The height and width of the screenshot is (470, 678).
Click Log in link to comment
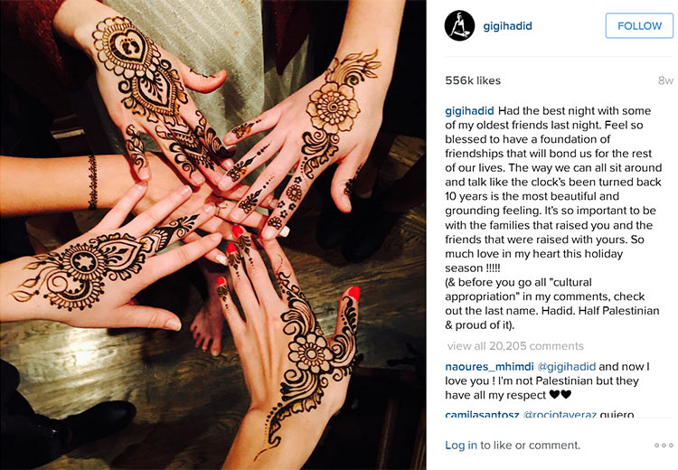pyautogui.click(x=461, y=445)
